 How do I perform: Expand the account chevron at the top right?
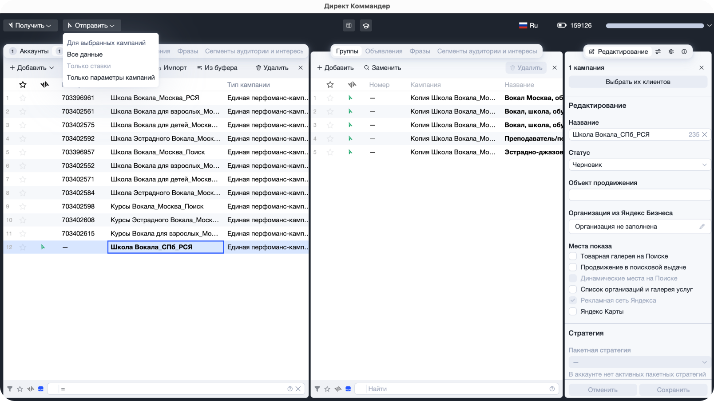[709, 26]
